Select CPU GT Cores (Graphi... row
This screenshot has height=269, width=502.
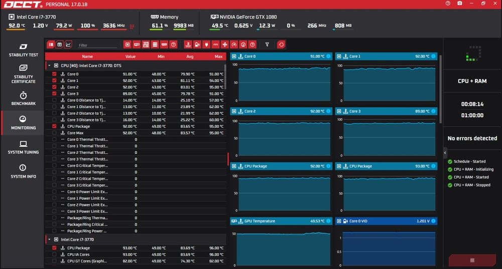tap(136, 261)
